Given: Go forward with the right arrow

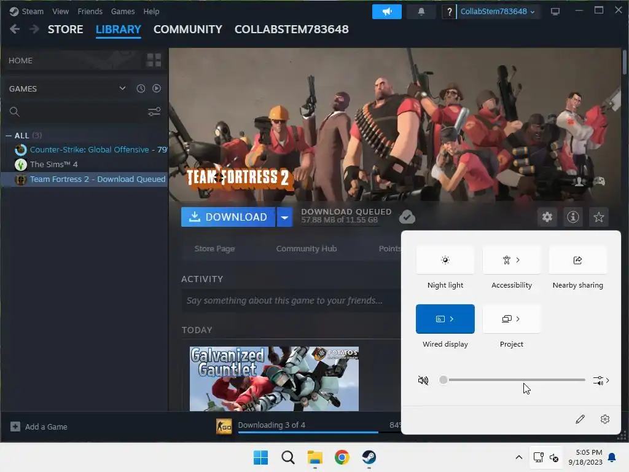Looking at the screenshot, I should [34, 29].
